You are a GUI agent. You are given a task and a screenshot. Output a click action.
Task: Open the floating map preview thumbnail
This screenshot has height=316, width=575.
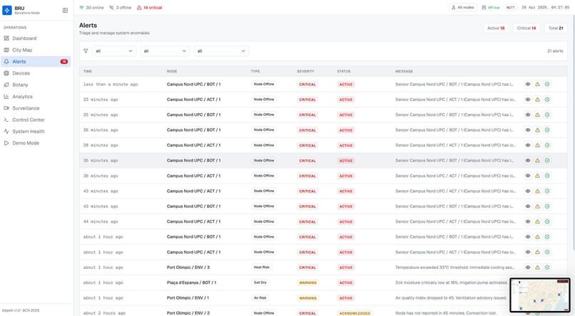pyautogui.click(x=540, y=295)
